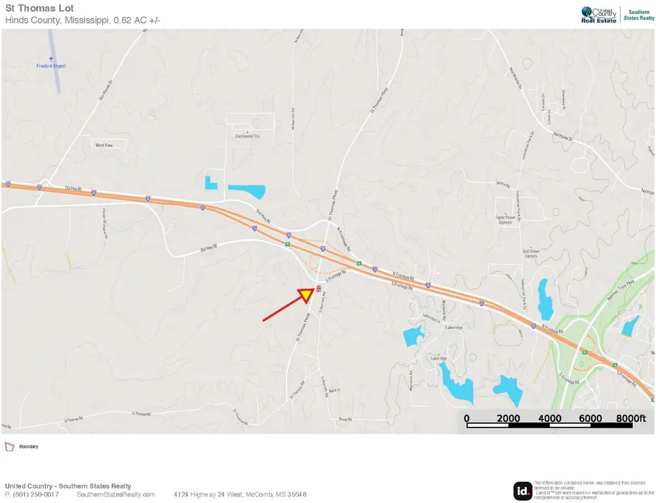Select the Taylor Power Systems map label
This screenshot has width=656, height=503.
pos(506,220)
